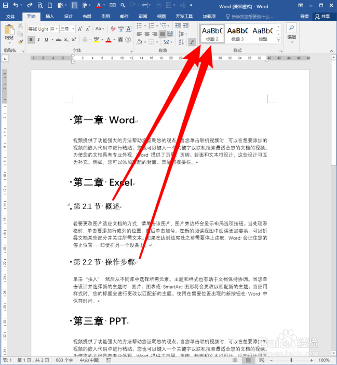Open the ruler tab selector at left corner
The height and width of the screenshot is (365, 337).
(x=5, y=59)
